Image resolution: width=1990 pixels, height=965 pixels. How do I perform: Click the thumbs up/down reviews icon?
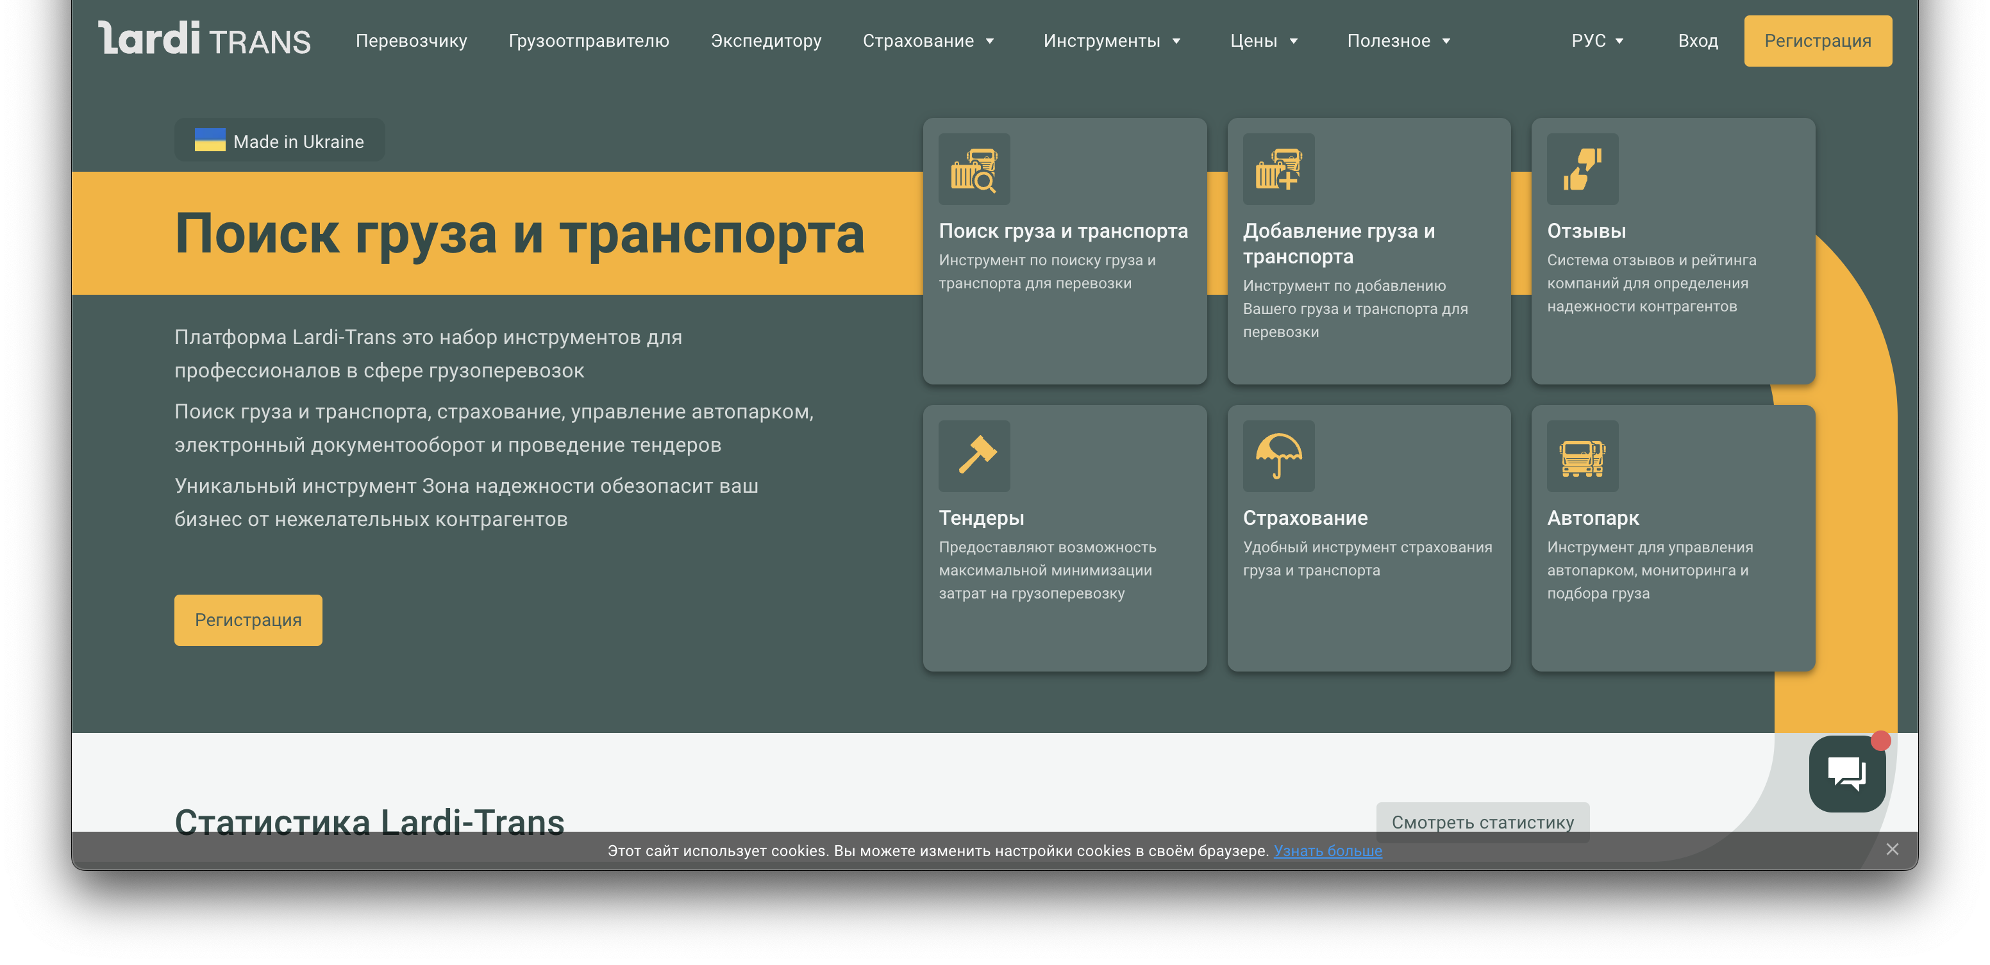(1582, 169)
